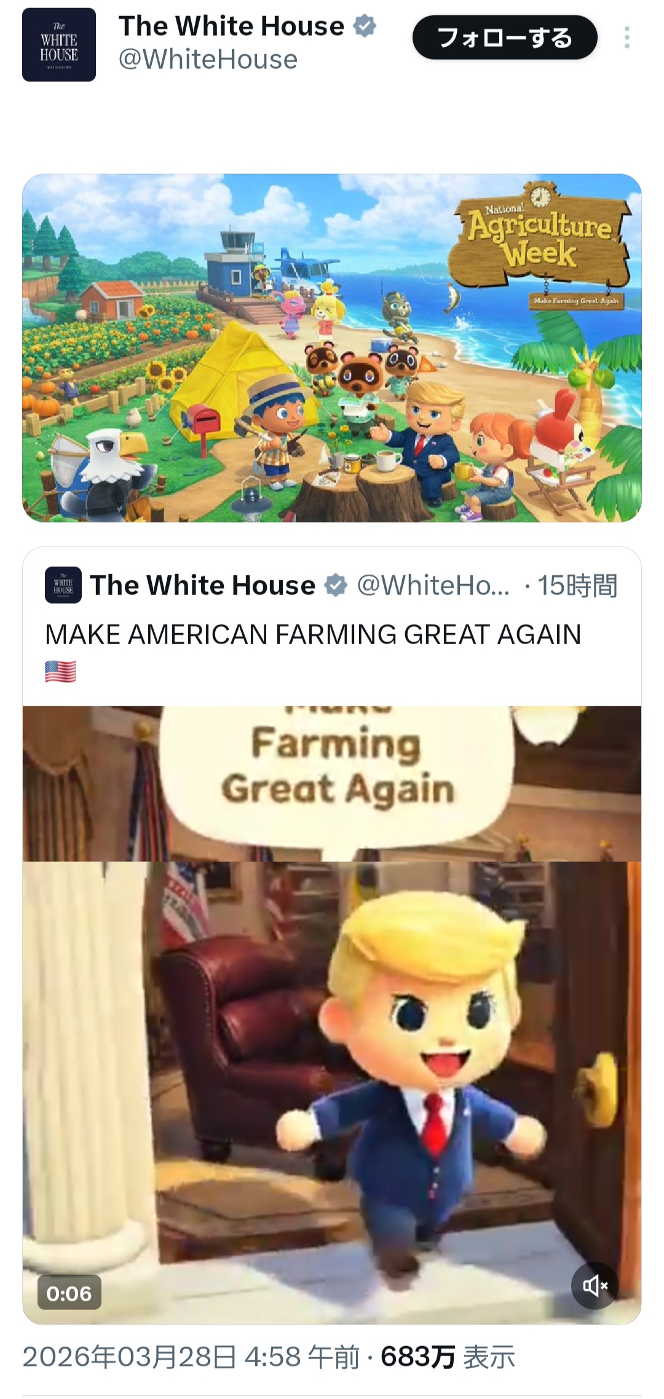Open The White House profile avatar
The image size is (664, 1399).
pos(59,45)
